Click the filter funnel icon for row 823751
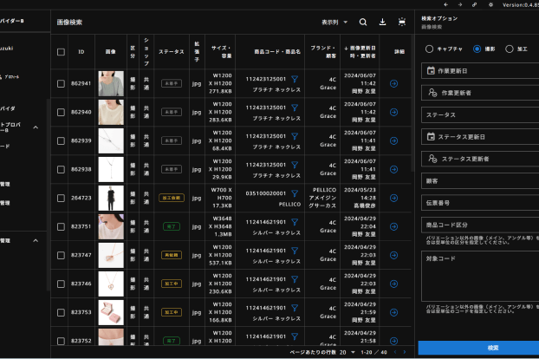Viewport: 539px width, 359px height. click(x=295, y=222)
